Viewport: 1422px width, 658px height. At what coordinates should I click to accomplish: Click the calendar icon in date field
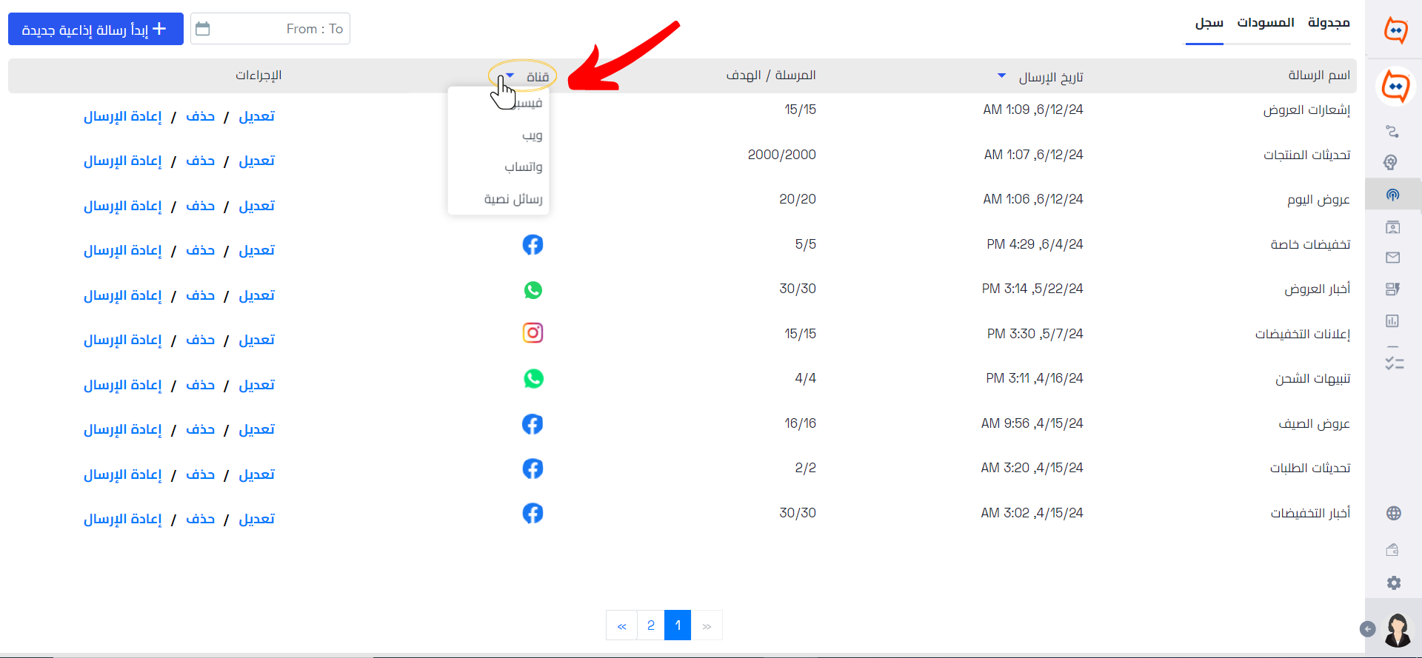coord(203,29)
